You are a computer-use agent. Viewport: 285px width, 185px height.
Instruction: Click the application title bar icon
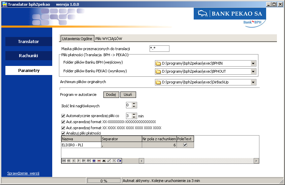click(x=4, y=4)
